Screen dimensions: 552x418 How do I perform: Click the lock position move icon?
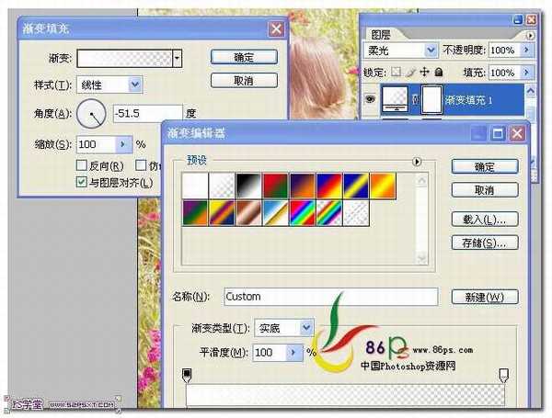tap(423, 72)
